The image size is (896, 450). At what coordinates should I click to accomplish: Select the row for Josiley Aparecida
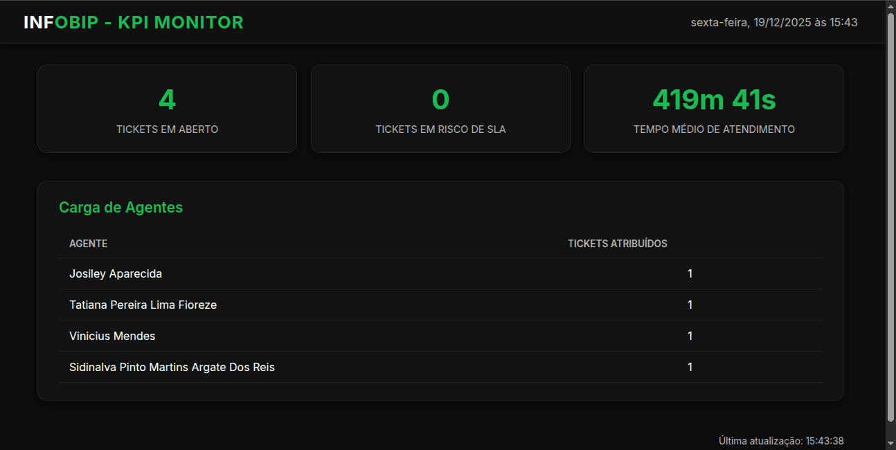click(277, 273)
